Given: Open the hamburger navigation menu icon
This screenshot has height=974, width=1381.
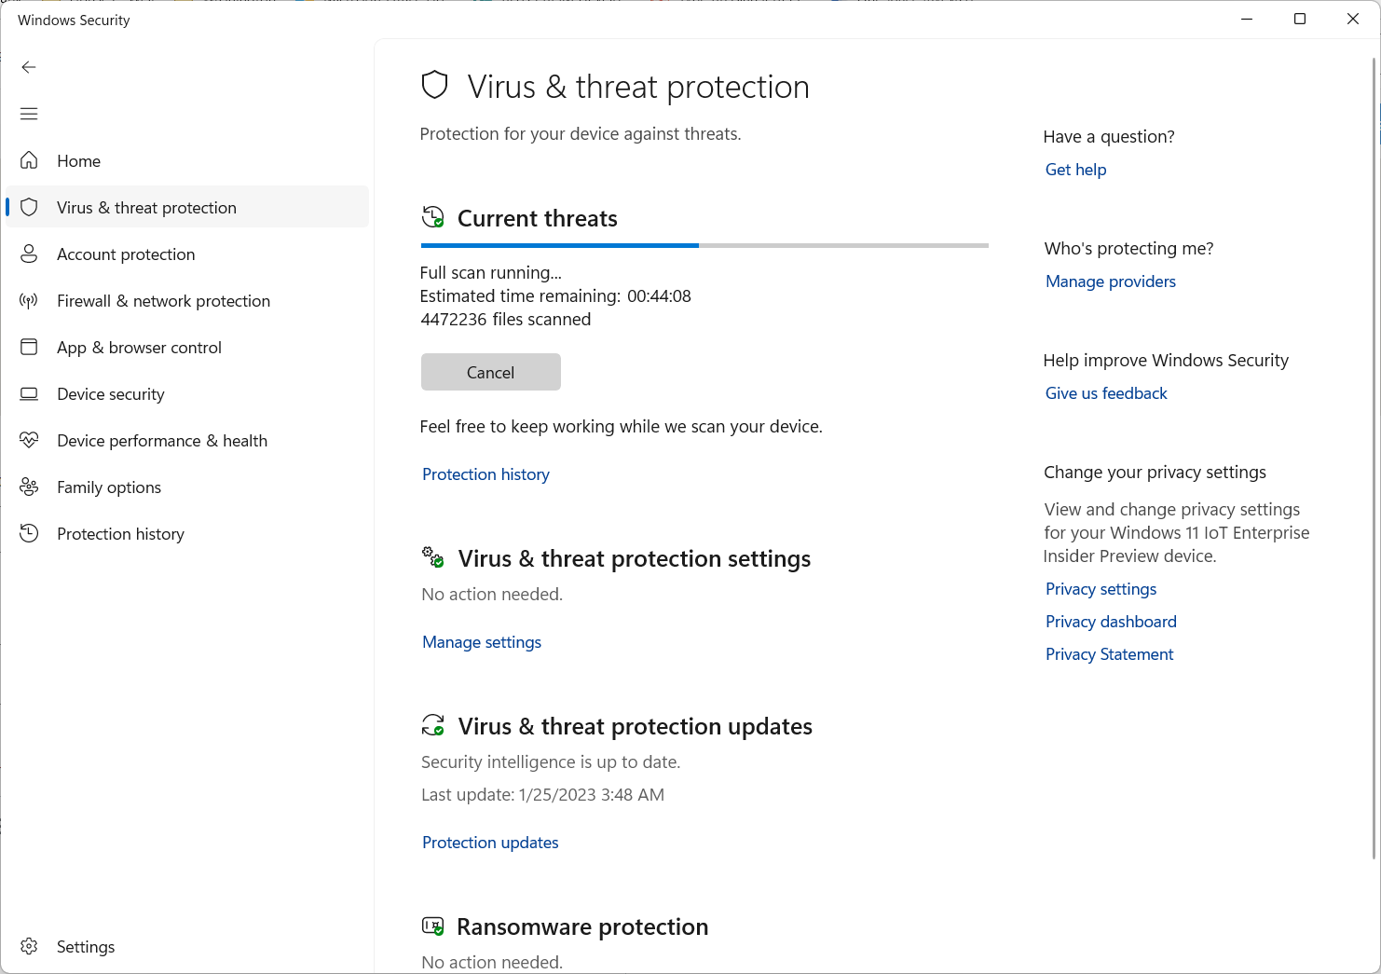Looking at the screenshot, I should (29, 114).
